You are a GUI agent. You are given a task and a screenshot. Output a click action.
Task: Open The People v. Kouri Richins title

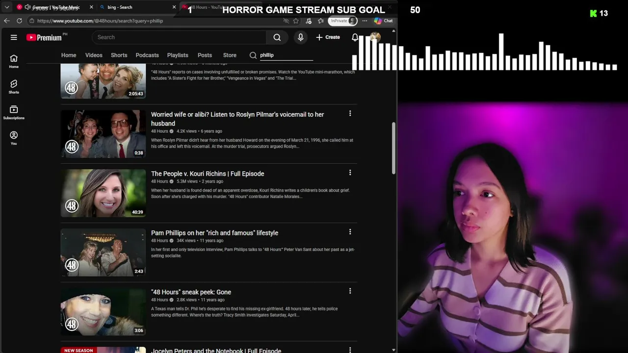tap(208, 174)
